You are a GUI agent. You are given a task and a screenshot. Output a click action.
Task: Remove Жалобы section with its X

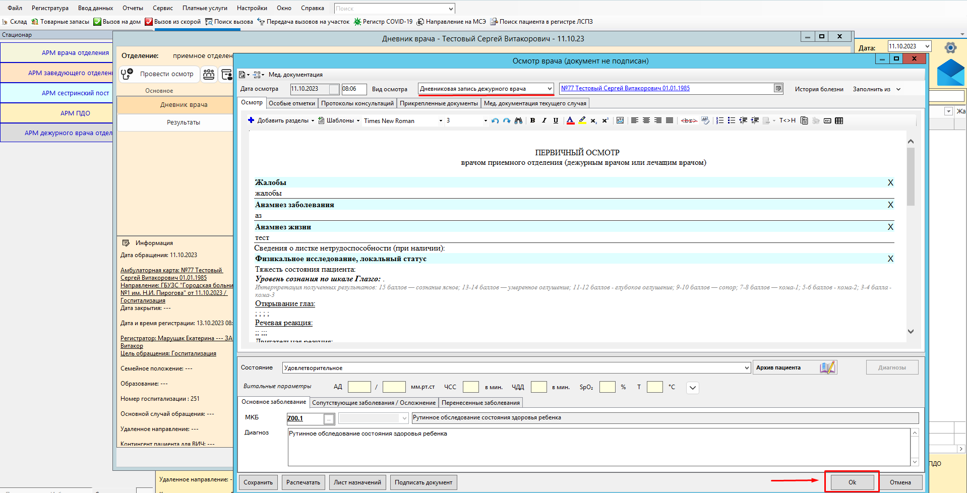[x=890, y=182]
